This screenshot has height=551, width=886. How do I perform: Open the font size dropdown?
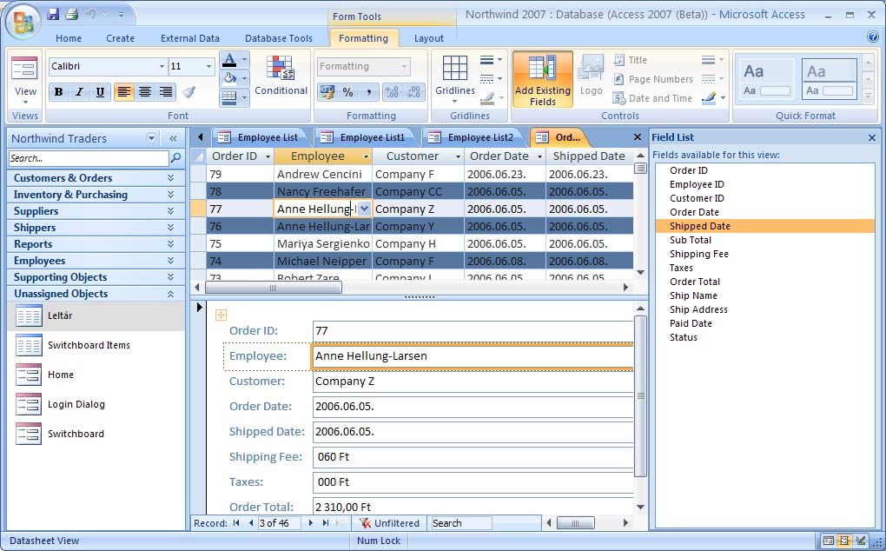208,66
